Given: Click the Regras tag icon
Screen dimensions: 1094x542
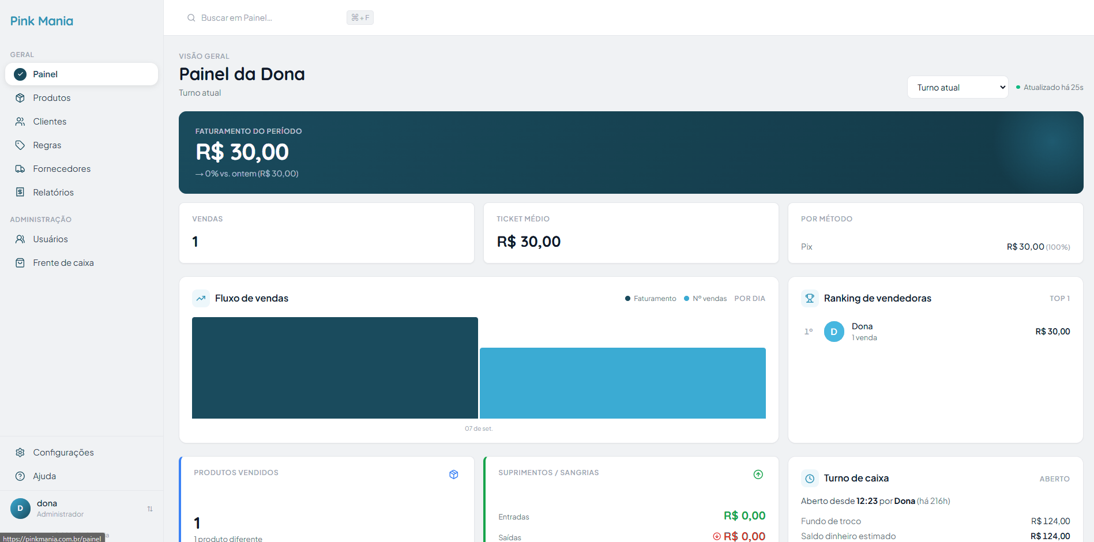Looking at the screenshot, I should 20,145.
